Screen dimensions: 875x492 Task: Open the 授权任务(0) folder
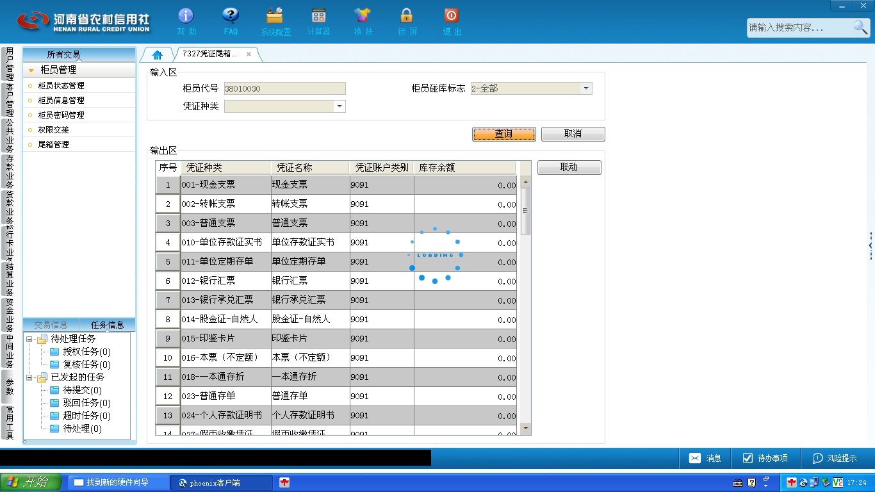click(80, 352)
